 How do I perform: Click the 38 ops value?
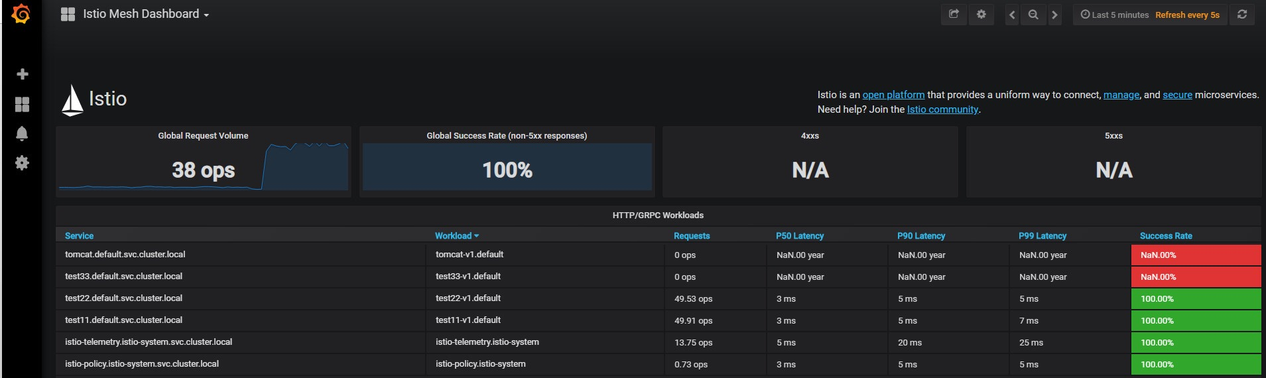point(203,170)
